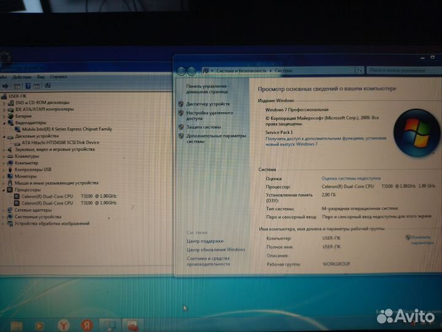Click the 2,00 ГБ installed memory value
442x332 pixels.
328,195
